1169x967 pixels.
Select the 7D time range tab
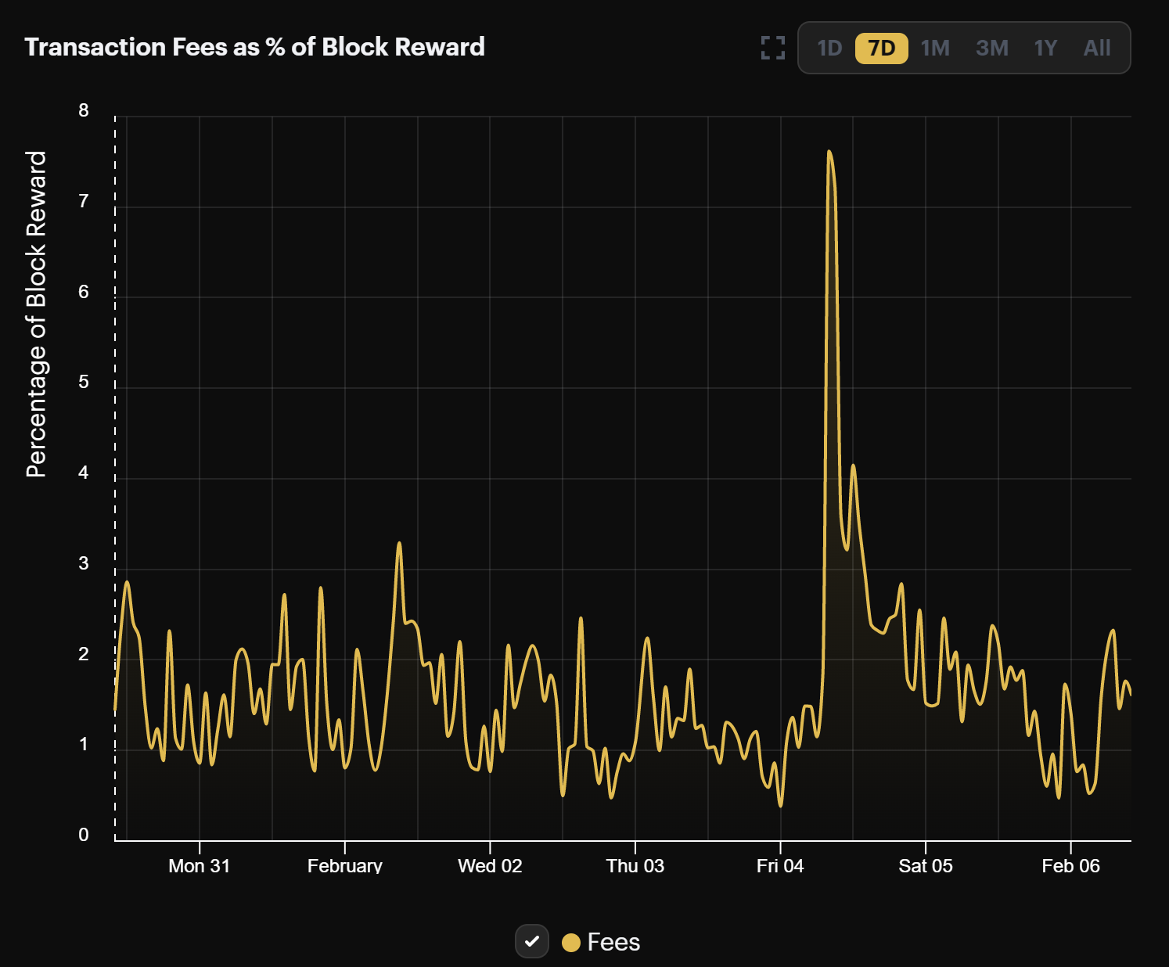pos(881,48)
